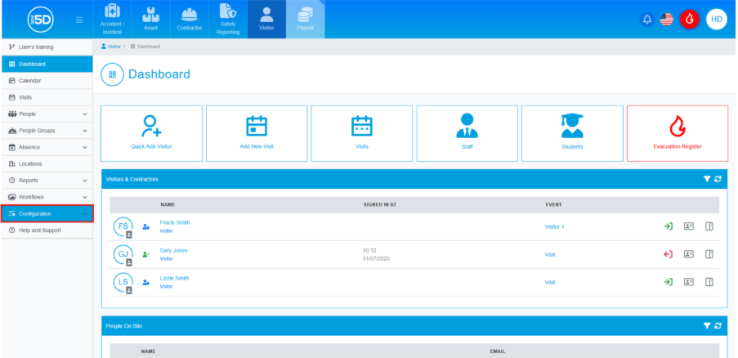
Task: Open the ID badge icon for Lizzie Smith
Action: click(x=689, y=282)
